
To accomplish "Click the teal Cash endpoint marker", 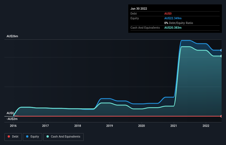I will coord(221,56).
